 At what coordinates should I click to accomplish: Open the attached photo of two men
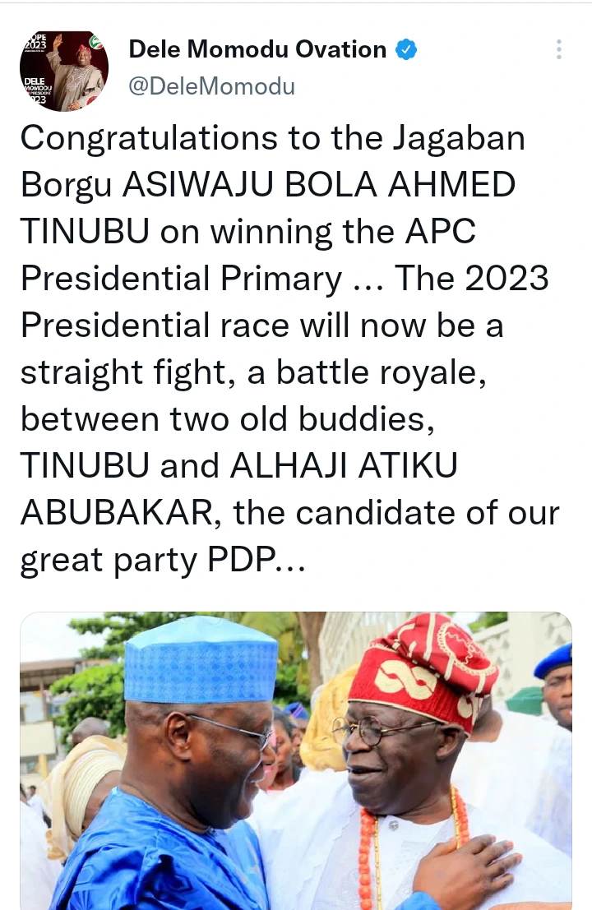pyautogui.click(x=296, y=760)
